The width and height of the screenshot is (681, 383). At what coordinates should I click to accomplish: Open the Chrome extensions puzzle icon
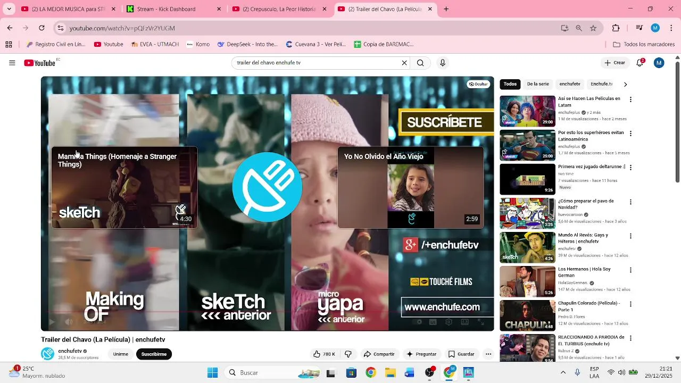coord(616,28)
